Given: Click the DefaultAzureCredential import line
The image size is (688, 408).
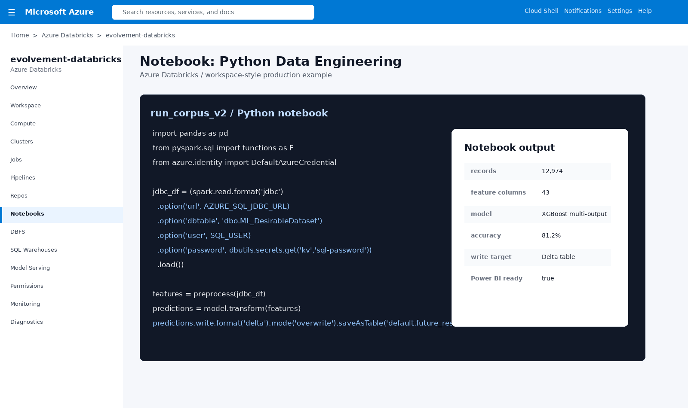Looking at the screenshot, I should (245, 162).
